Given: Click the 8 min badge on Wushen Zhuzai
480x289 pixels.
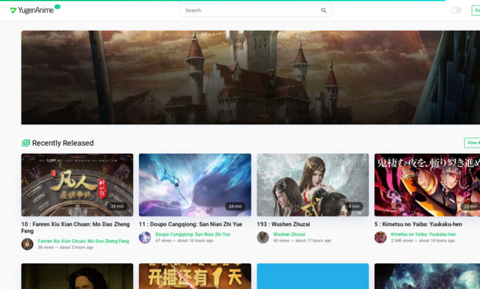Looking at the screenshot, I should pyautogui.click(x=354, y=207).
